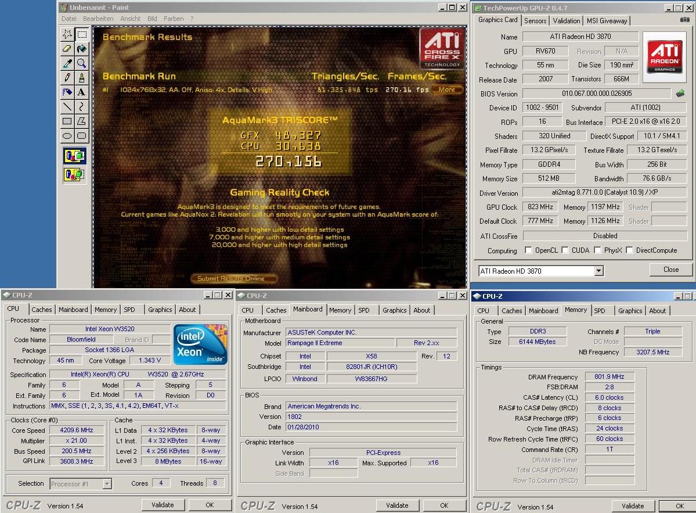Choose the transparent selection option in Paint

pos(74,174)
